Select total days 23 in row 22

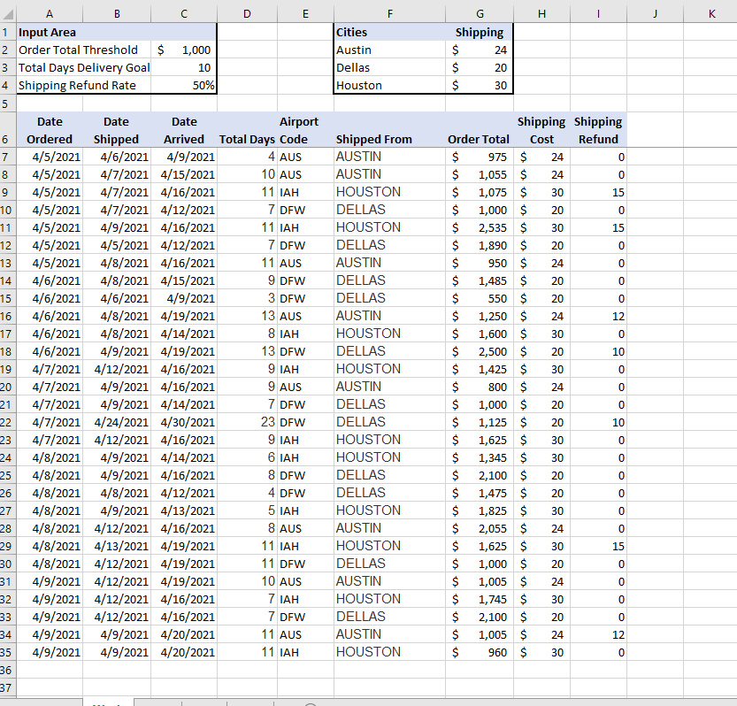pyautogui.click(x=247, y=423)
